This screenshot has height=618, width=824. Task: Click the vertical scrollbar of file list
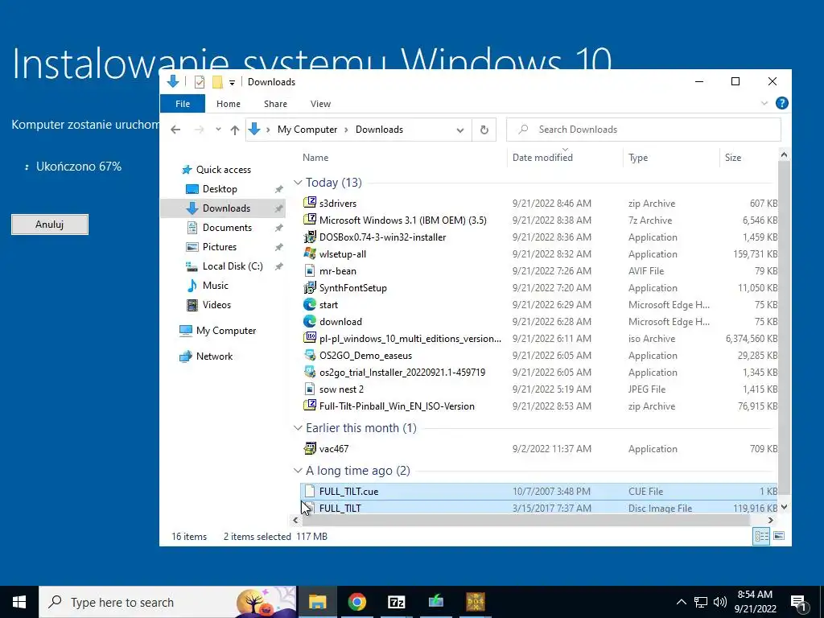coord(784,327)
